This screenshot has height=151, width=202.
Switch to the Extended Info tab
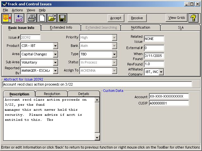61,27
